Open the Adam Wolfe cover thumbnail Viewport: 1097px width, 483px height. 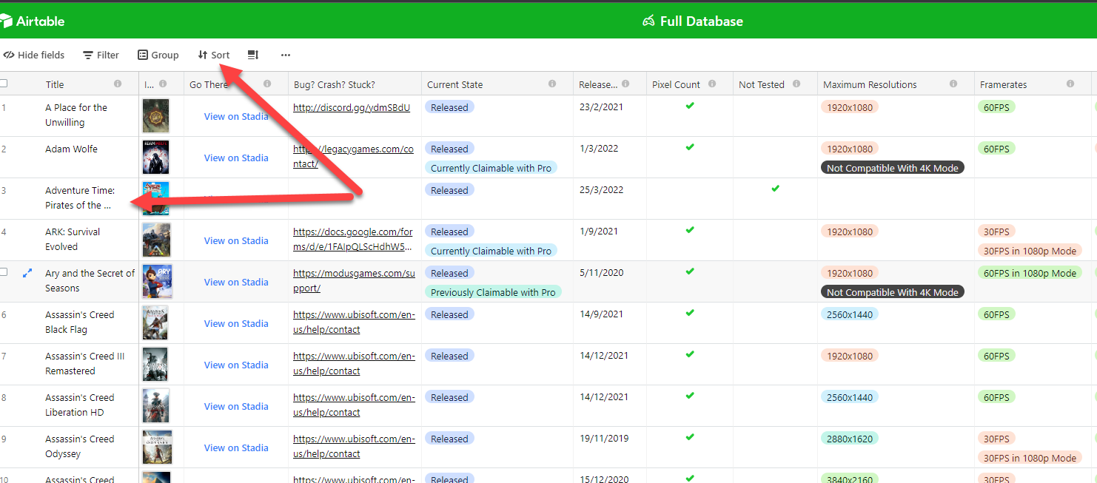(156, 158)
